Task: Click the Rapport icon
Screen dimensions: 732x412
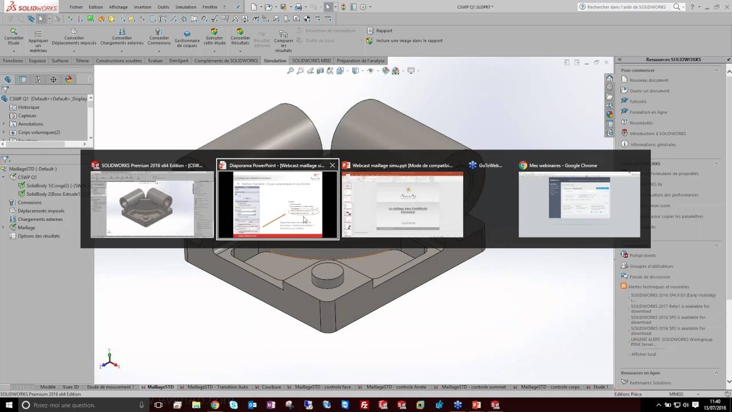Action: pos(370,30)
